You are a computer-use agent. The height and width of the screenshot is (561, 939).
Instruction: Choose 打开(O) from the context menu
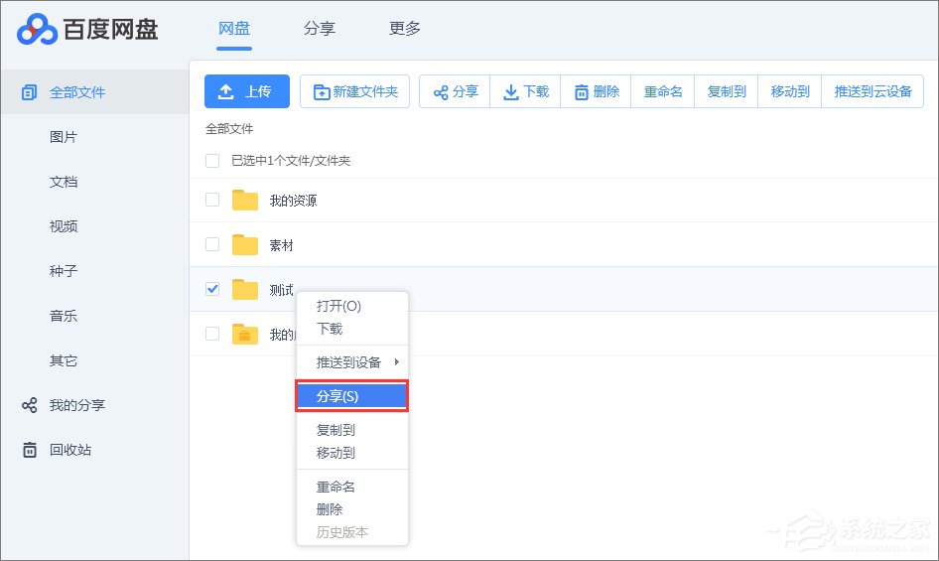tap(338, 306)
